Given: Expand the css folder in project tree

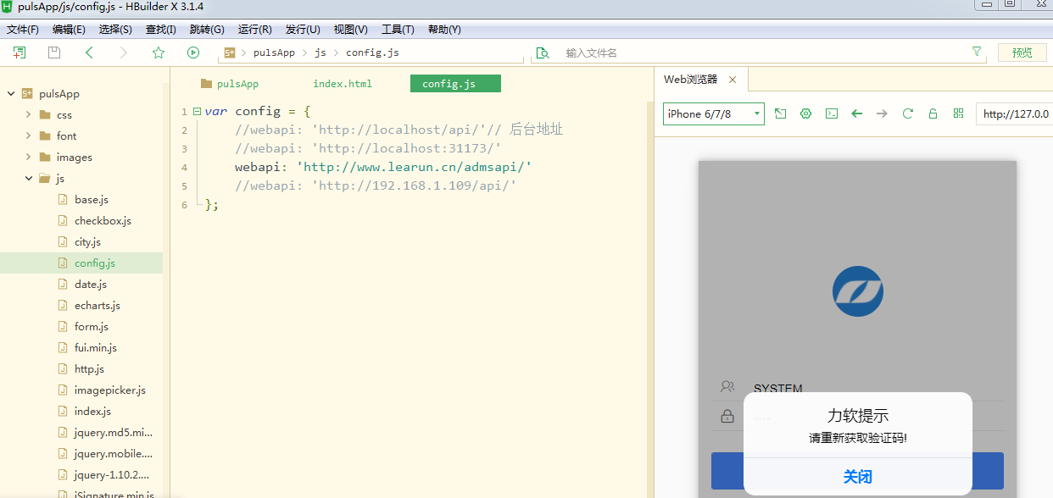Looking at the screenshot, I should (x=28, y=114).
